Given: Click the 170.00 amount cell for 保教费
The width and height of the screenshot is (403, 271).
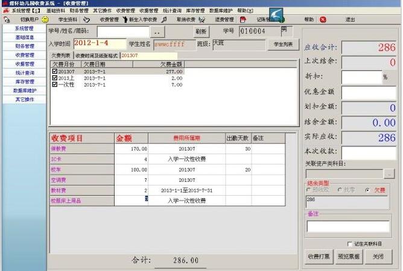Looking at the screenshot, I should (x=132, y=149).
